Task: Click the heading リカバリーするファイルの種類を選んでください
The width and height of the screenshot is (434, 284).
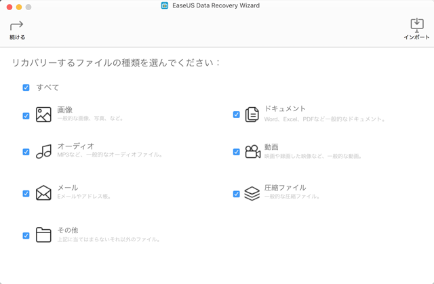Action: coord(116,63)
